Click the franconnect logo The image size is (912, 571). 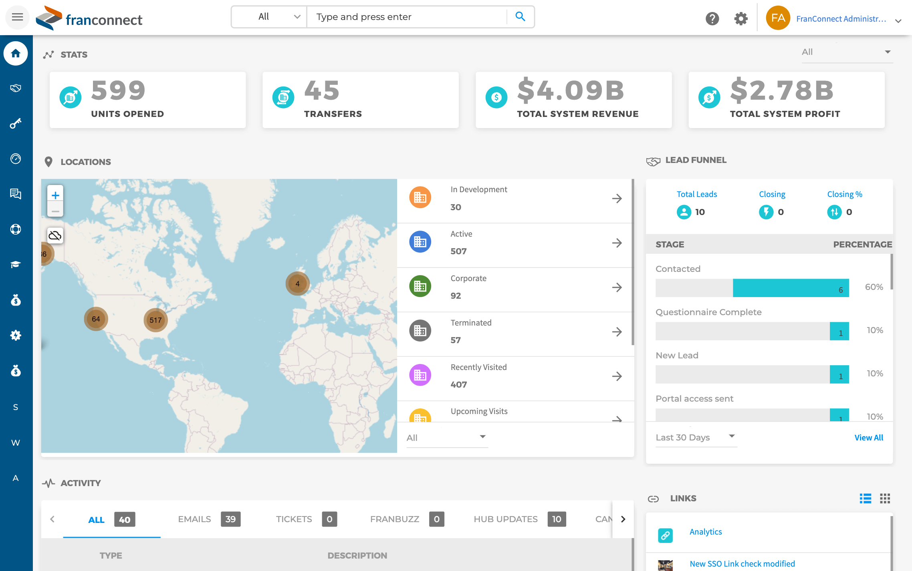[89, 18]
